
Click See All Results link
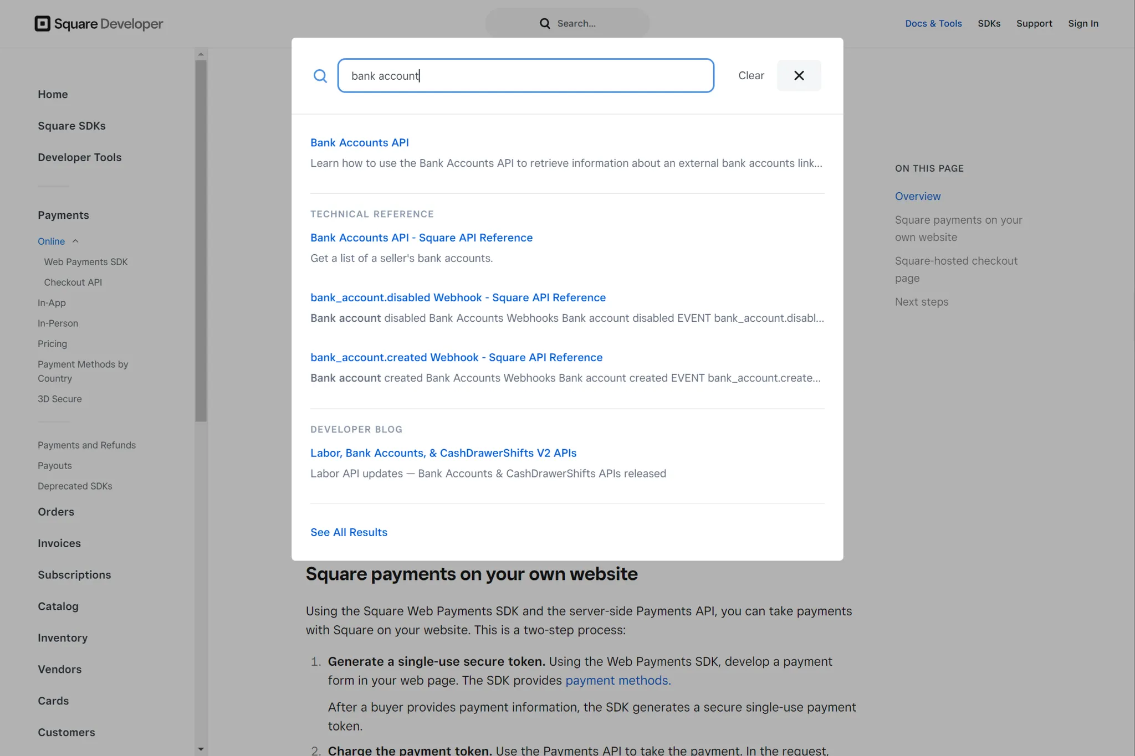[x=349, y=532]
